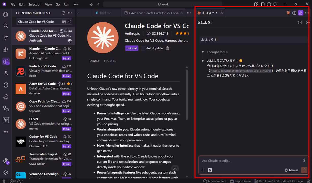This screenshot has width=312, height=183.
Task: Open the File menu
Action: [x=13, y=4]
